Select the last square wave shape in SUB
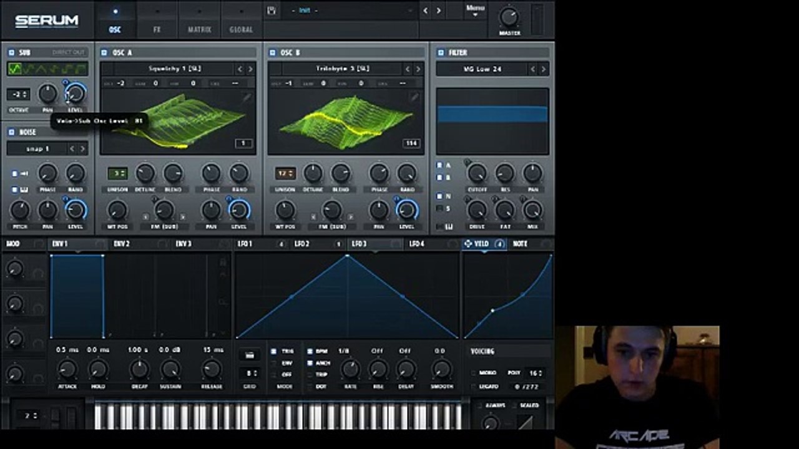This screenshot has height=449, width=799. tap(81, 69)
